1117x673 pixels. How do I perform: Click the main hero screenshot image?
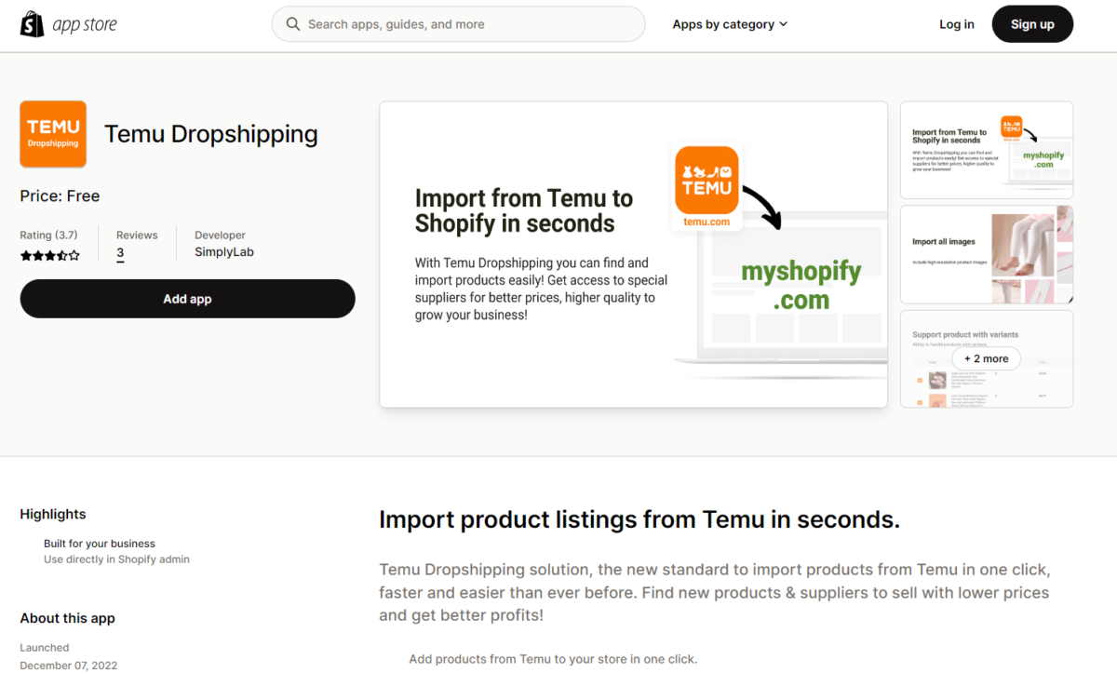tap(633, 253)
